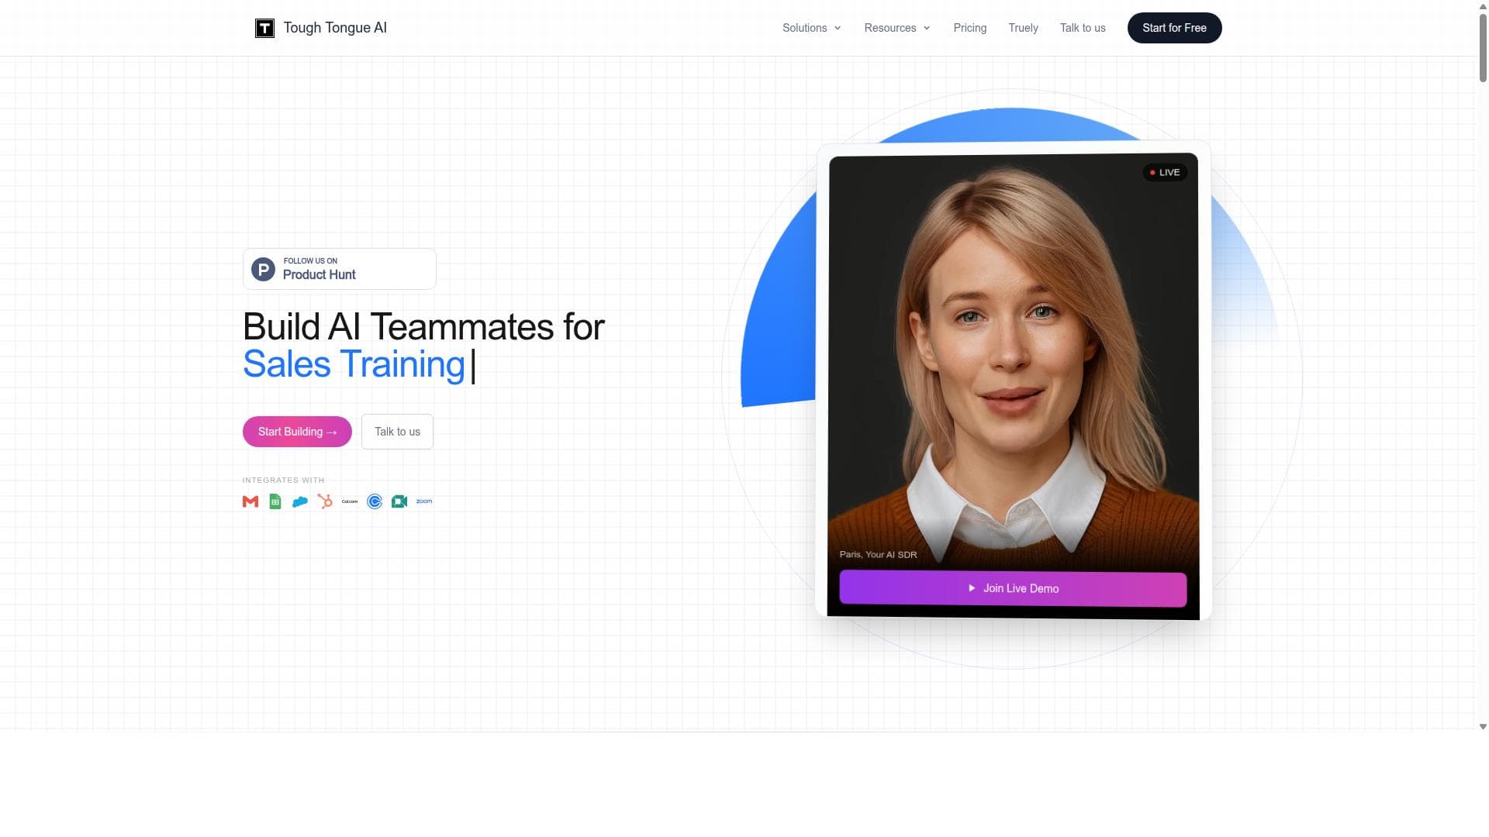Click the Zoom integration logo
Viewport: 1489px width, 837px height.
[x=424, y=501]
